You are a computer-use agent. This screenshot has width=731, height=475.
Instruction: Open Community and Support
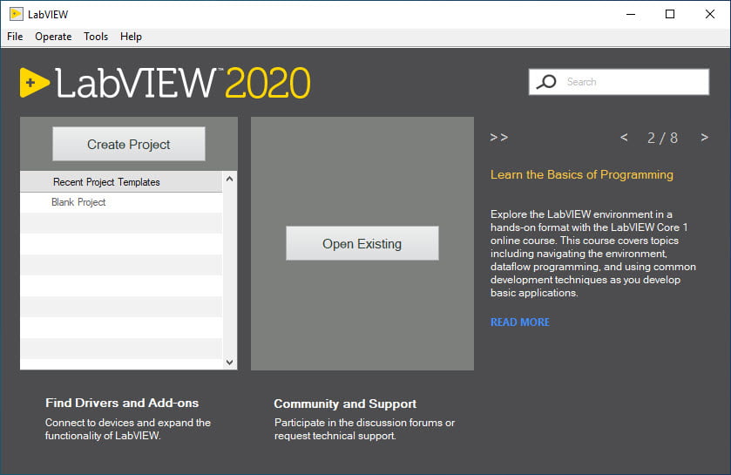pyautogui.click(x=345, y=404)
